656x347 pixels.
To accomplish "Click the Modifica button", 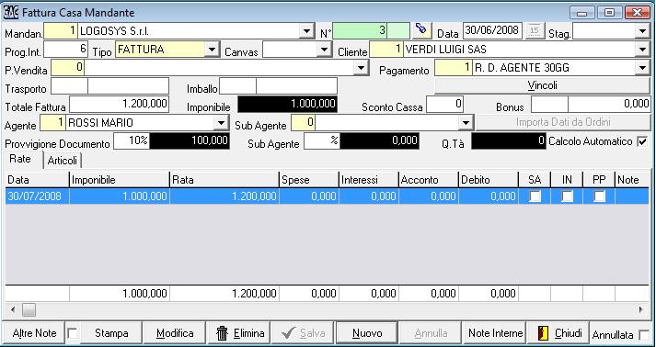I will pos(175,333).
